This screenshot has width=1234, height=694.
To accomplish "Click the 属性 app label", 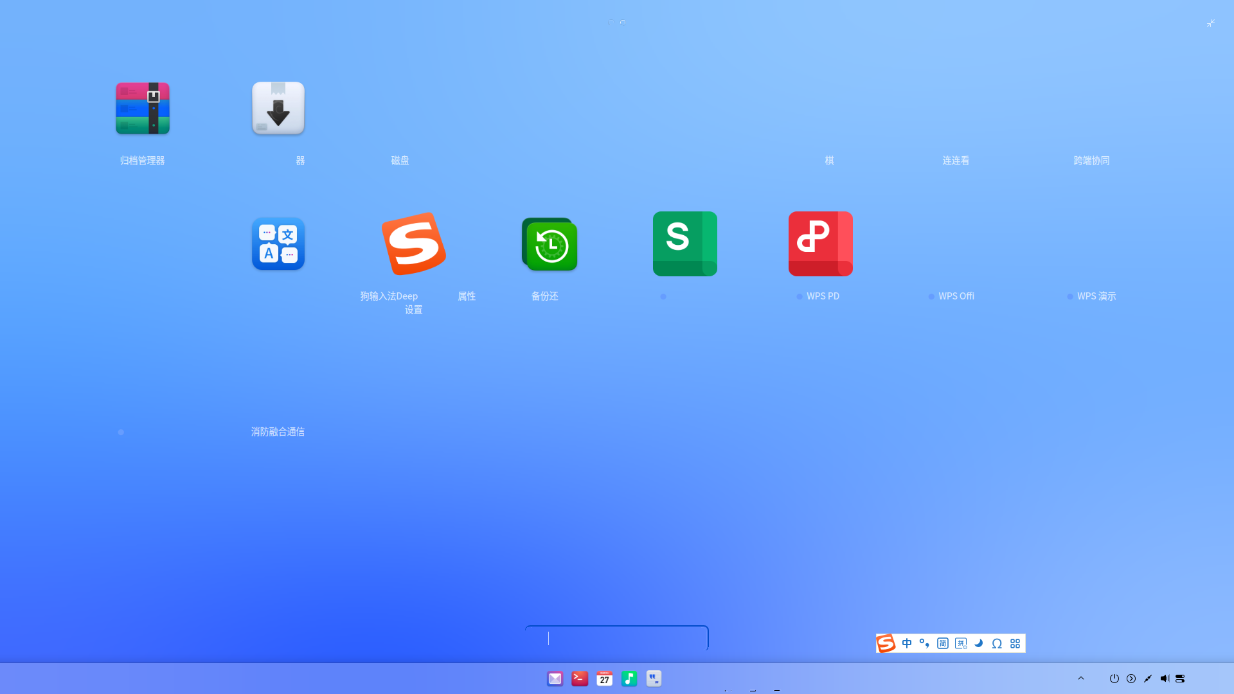I will click(467, 296).
